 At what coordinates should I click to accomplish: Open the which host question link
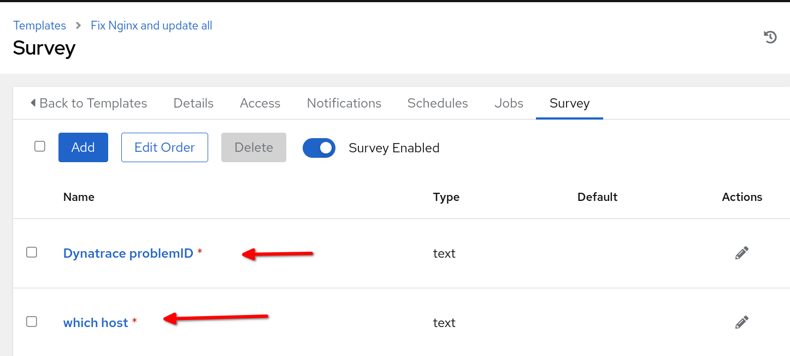pos(96,323)
